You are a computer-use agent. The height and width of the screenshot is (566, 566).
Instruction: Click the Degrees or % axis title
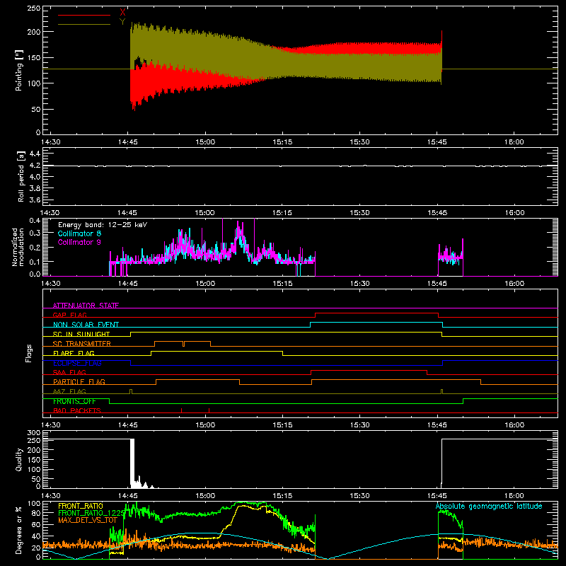[x=19, y=531]
